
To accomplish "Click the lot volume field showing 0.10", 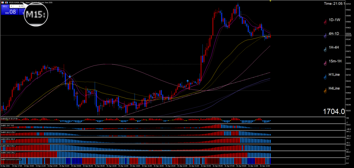I will [x=20, y=6].
